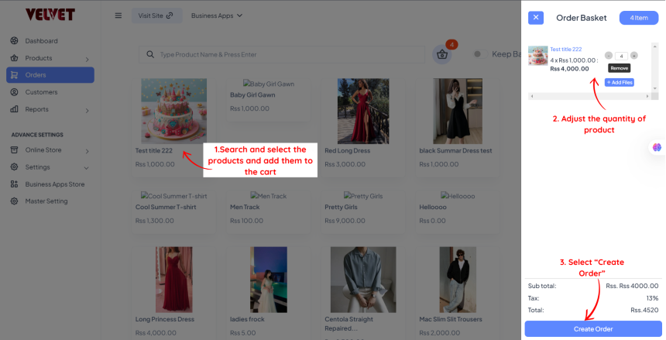
Task: Decrease quantity with the minus button
Action: [609, 56]
